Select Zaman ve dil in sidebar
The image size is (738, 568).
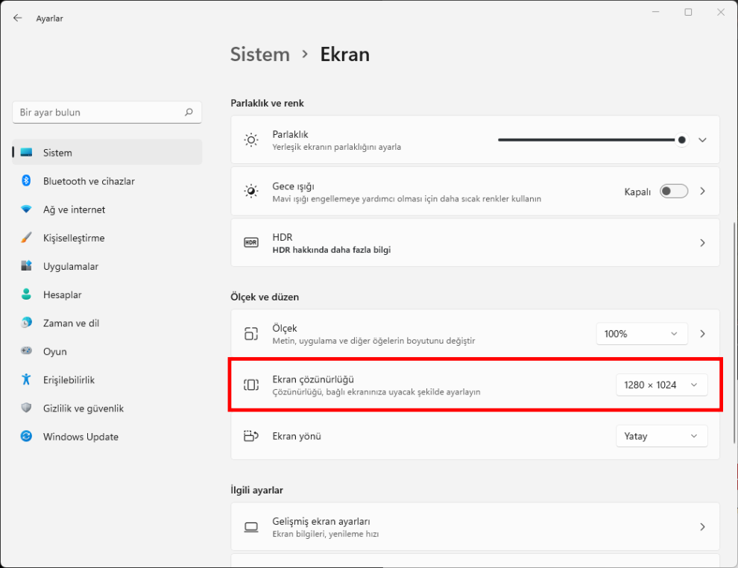(71, 323)
